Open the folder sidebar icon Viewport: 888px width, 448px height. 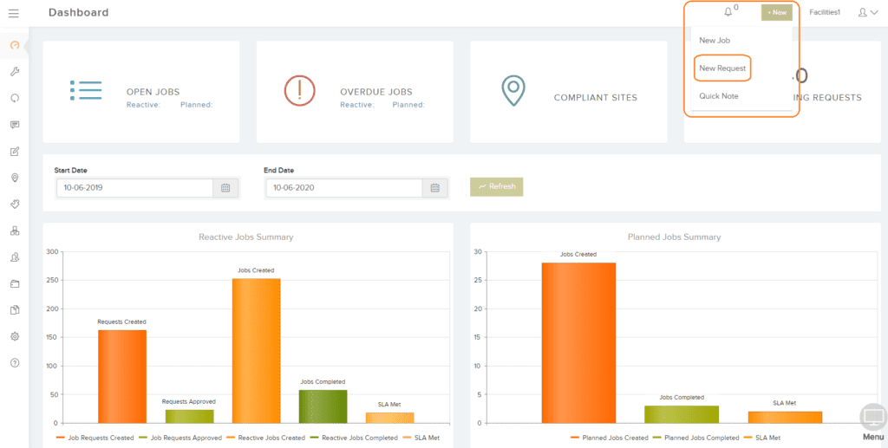[15, 284]
